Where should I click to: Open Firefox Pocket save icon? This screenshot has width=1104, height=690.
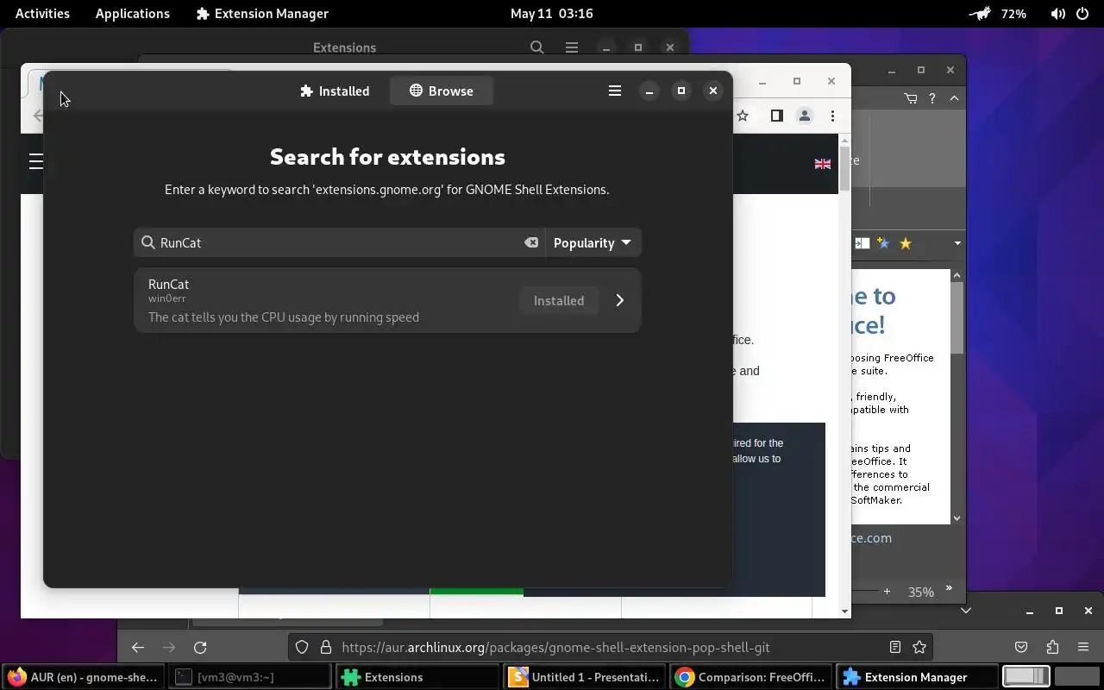click(x=1021, y=647)
